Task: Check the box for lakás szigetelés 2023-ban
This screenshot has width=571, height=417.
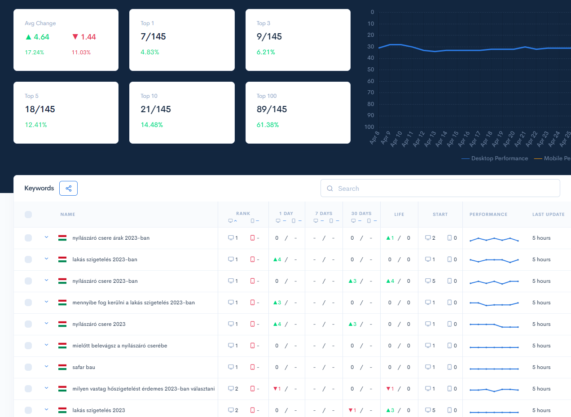Action: click(x=28, y=259)
